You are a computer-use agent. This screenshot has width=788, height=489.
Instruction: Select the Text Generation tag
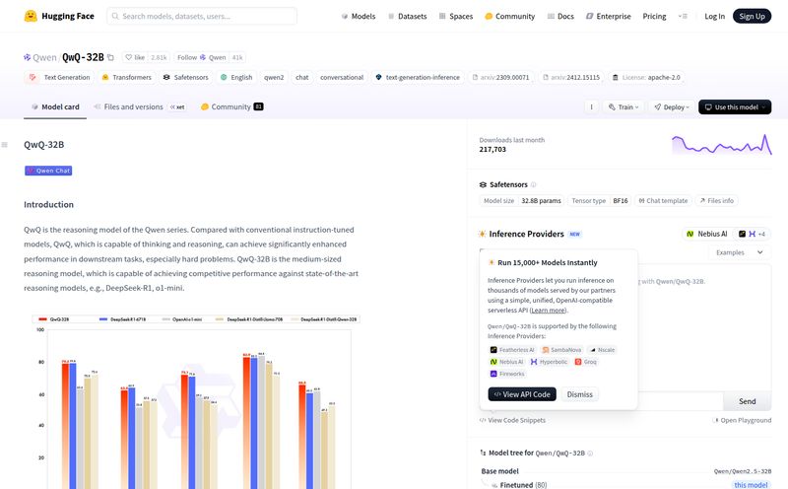coord(59,78)
